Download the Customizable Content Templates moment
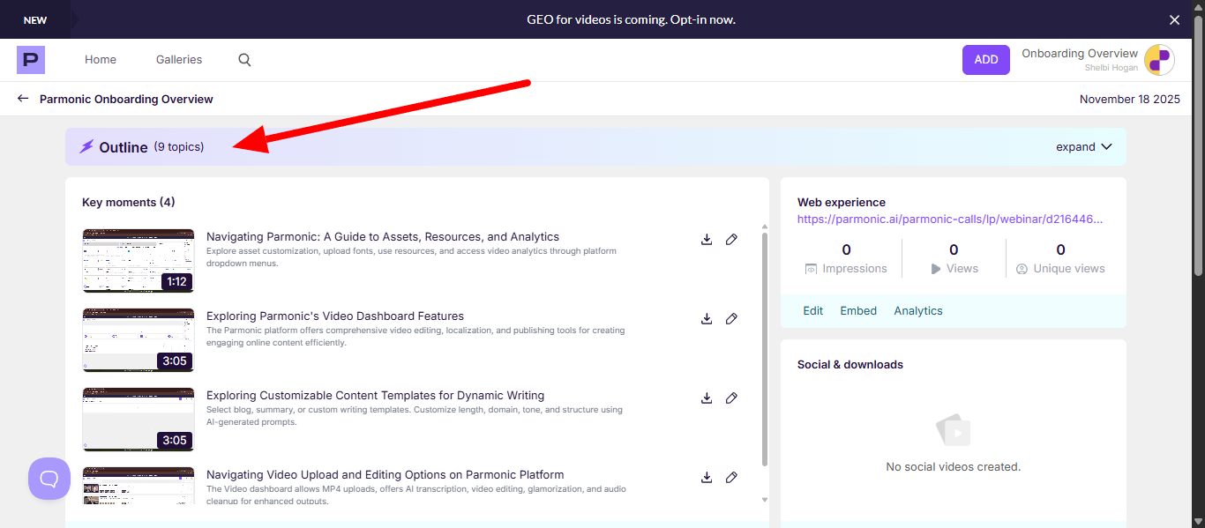The height and width of the screenshot is (528, 1205). [707, 398]
